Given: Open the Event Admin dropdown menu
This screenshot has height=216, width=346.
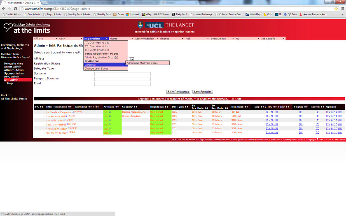Looking at the screenshot, I should (222, 39).
